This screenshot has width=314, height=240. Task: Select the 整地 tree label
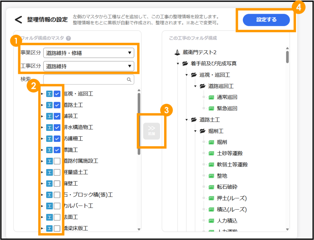(222, 176)
